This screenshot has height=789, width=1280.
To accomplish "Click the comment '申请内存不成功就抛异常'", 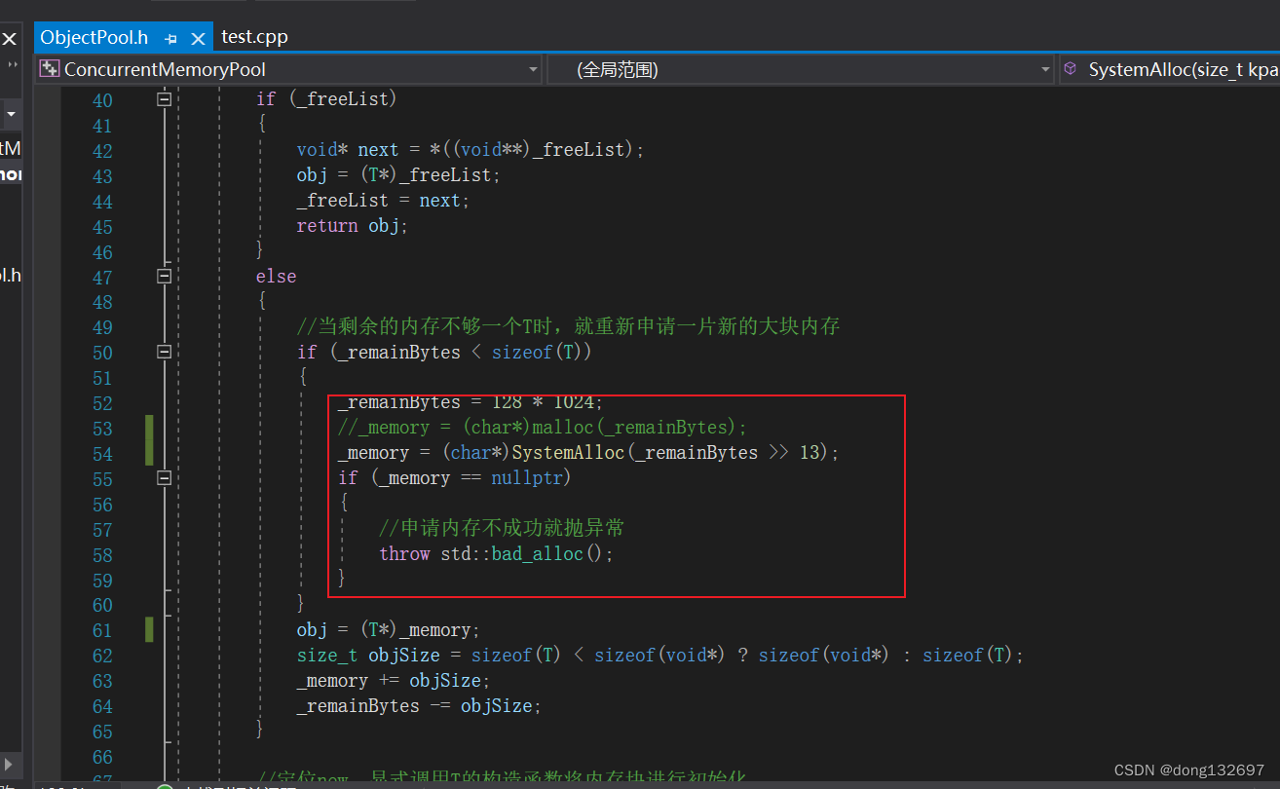I will pyautogui.click(x=501, y=529).
